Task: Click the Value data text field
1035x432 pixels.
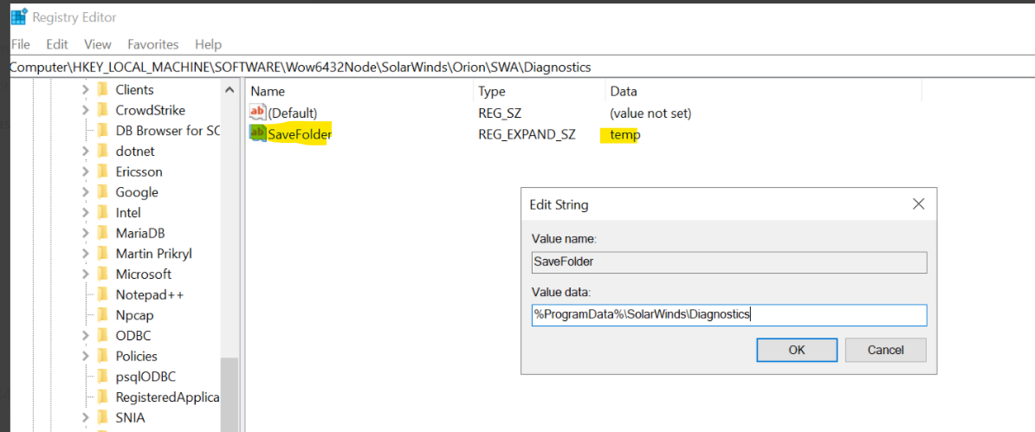Action: (728, 315)
